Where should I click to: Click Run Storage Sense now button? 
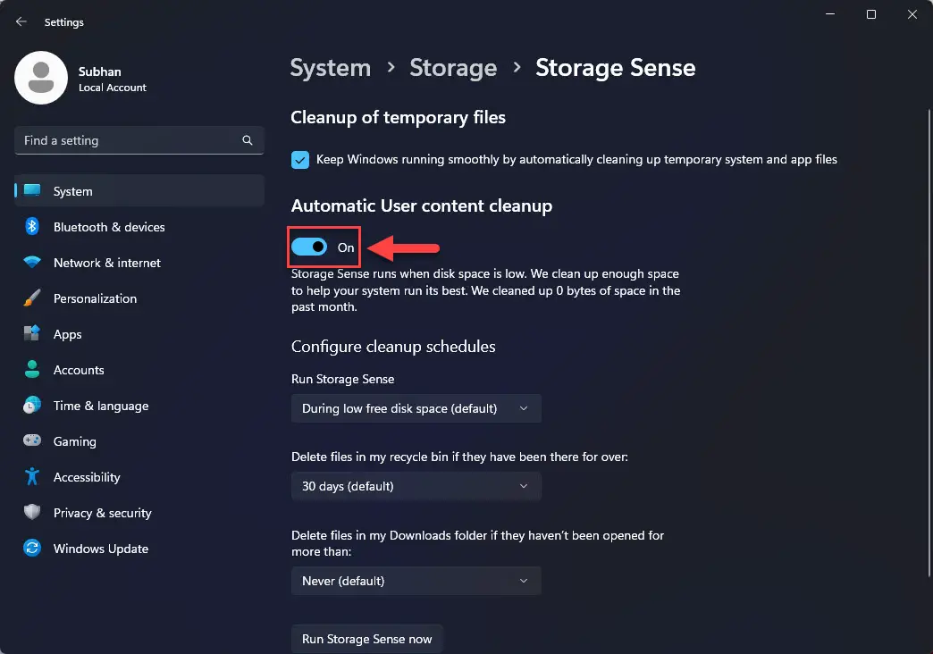click(366, 639)
